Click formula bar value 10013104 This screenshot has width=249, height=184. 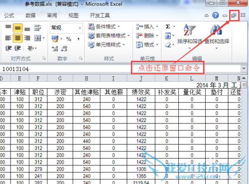15,69
